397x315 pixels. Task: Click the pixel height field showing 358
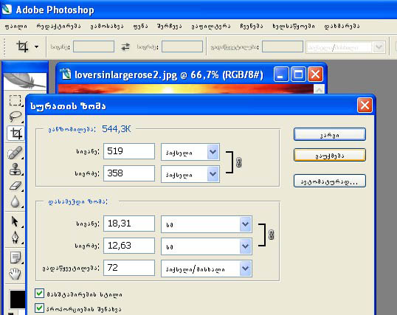129,173
